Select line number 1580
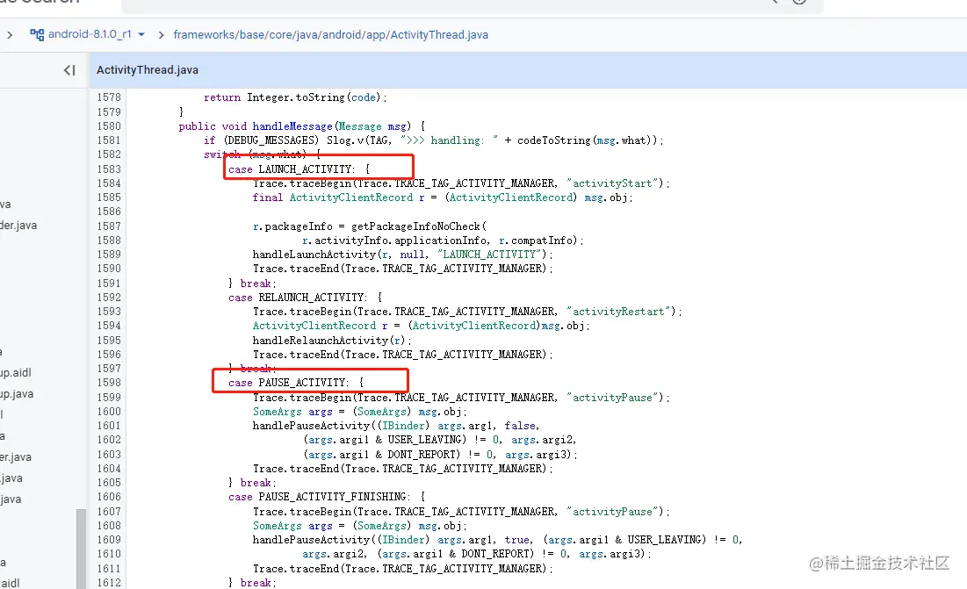This screenshot has width=967, height=589. (109, 126)
